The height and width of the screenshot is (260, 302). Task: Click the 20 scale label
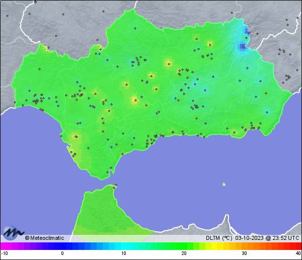[x=184, y=253]
